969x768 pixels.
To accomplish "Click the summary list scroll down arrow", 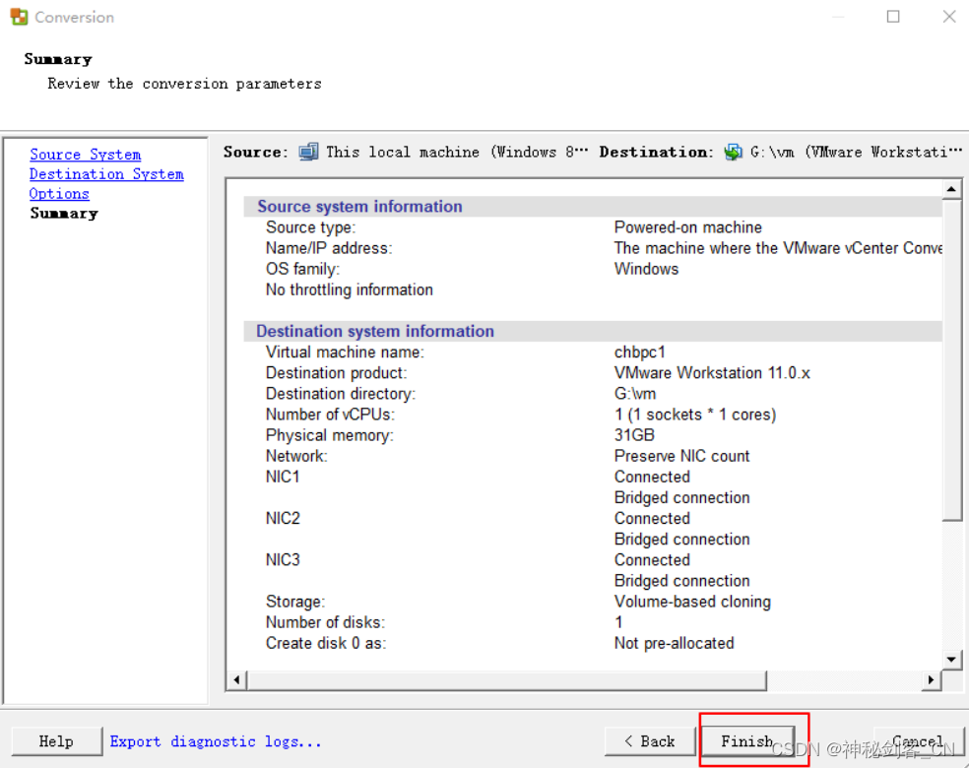I will (x=951, y=660).
